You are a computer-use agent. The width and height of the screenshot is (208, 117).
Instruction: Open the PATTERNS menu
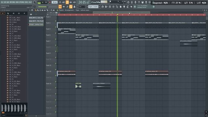click(x=12, y=2)
